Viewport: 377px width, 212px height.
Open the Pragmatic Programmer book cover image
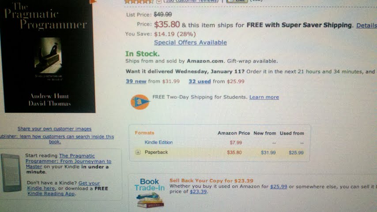[x=48, y=56]
